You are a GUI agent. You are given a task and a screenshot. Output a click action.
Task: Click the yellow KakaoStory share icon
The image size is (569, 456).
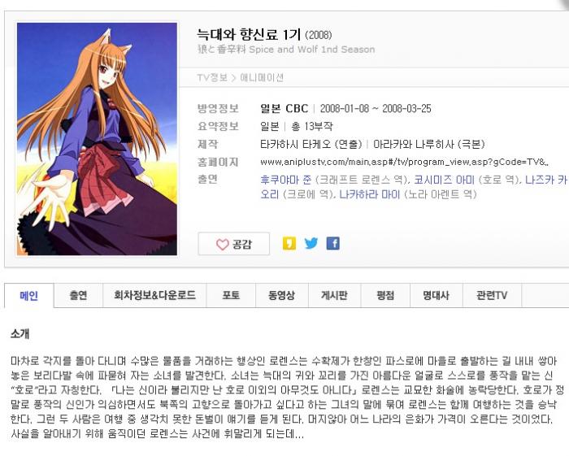click(289, 243)
